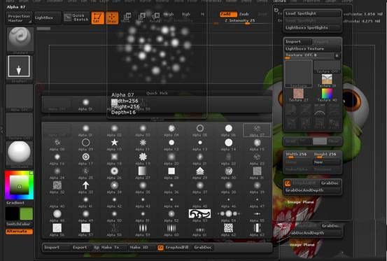The image size is (387, 261).
Task: Open Lightbox Texture
Action: pyautogui.click(x=312, y=48)
